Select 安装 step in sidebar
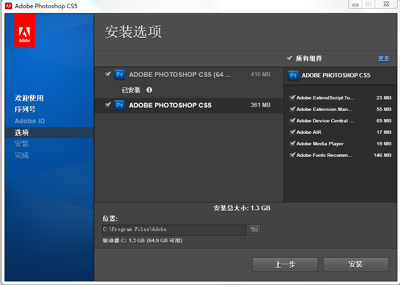The width and height of the screenshot is (400, 285). tap(22, 144)
